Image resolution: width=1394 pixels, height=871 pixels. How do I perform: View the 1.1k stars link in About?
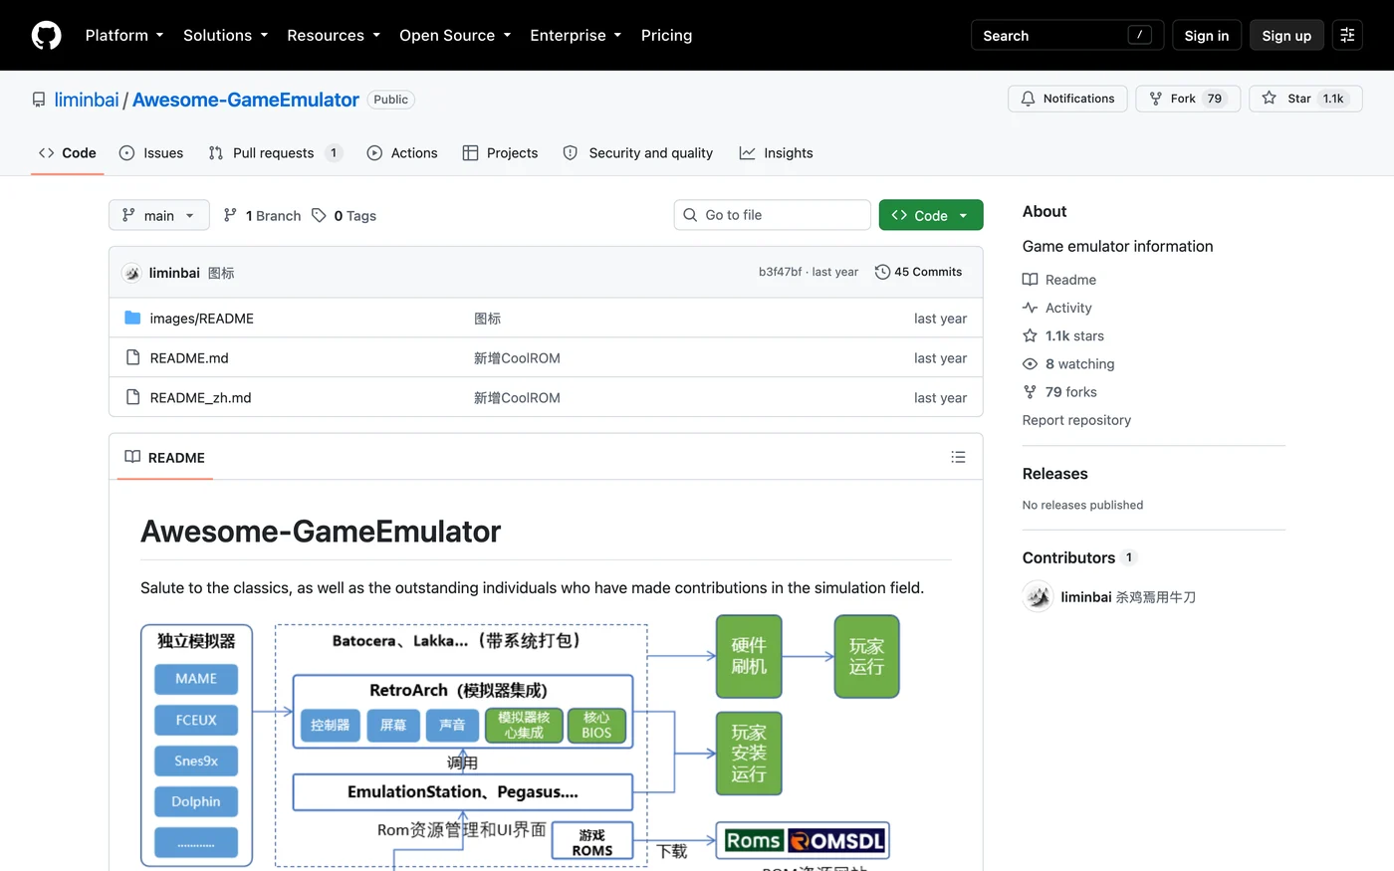click(1063, 335)
